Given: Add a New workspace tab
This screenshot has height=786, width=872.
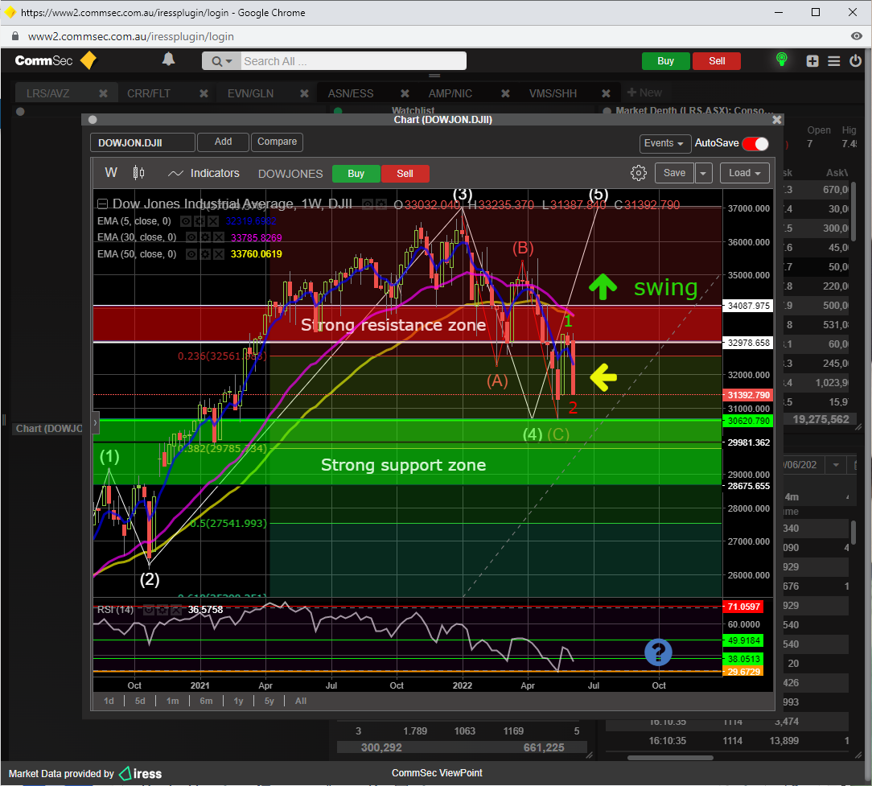Looking at the screenshot, I should pos(644,93).
